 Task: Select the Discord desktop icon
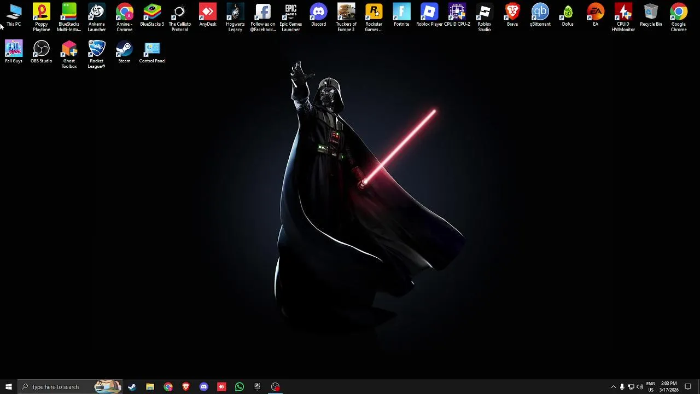(x=318, y=15)
